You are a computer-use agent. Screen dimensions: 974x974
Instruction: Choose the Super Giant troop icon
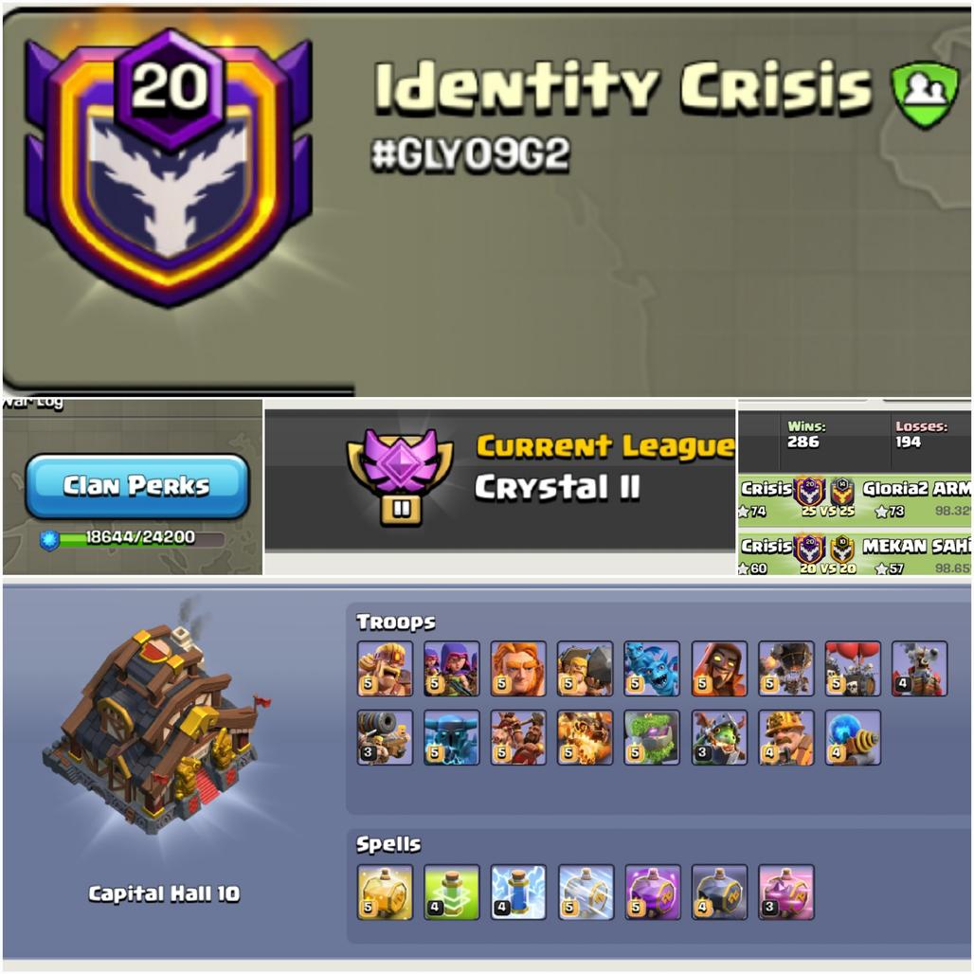(518, 668)
